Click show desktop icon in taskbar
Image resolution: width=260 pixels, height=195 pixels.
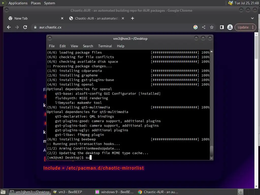click(3, 192)
